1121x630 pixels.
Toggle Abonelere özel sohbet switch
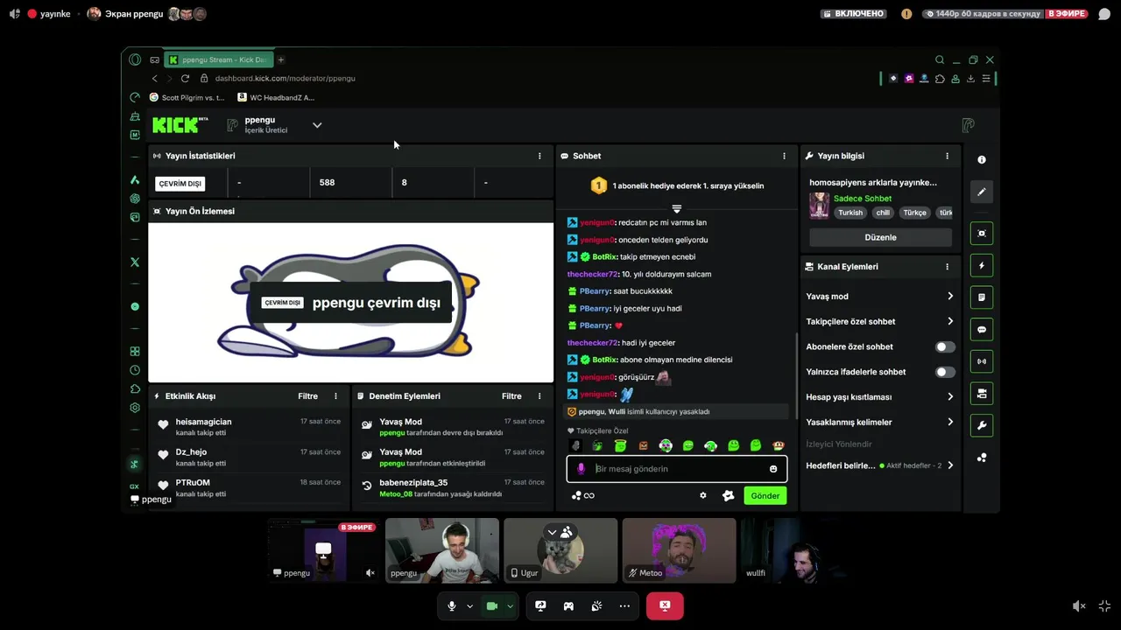(x=944, y=347)
